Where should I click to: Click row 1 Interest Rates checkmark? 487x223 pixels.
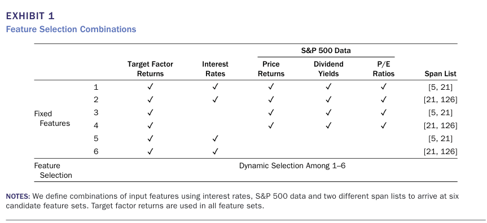click(x=215, y=86)
